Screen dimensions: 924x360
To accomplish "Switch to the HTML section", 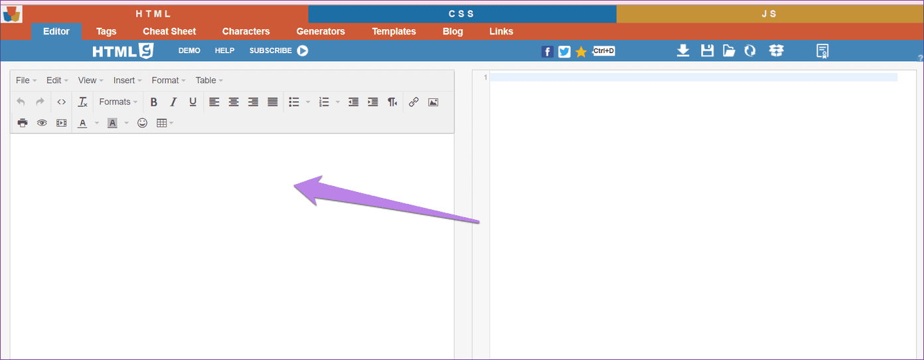I will pos(154,14).
